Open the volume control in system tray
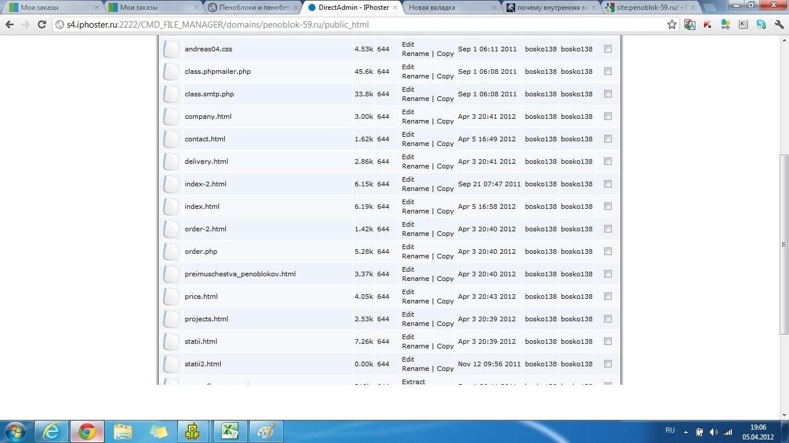The image size is (789, 443). click(x=714, y=431)
